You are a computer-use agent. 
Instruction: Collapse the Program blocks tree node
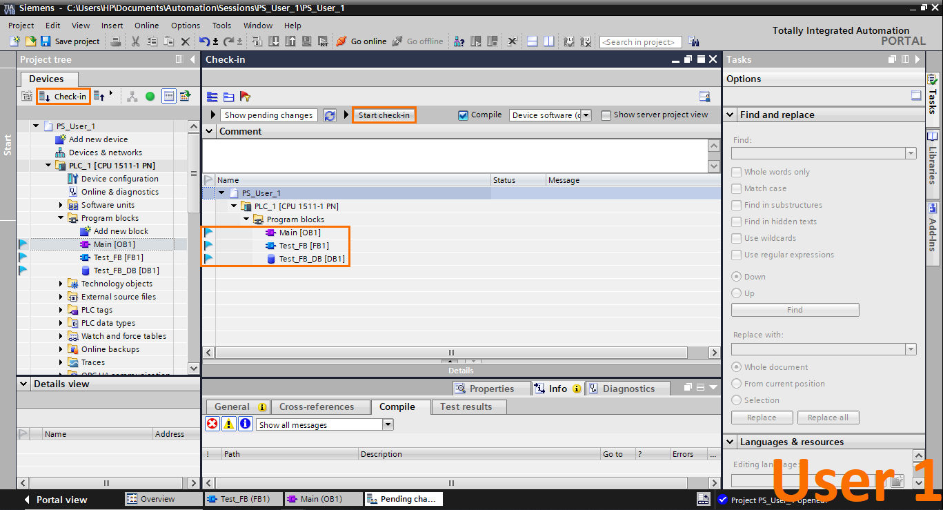61,217
